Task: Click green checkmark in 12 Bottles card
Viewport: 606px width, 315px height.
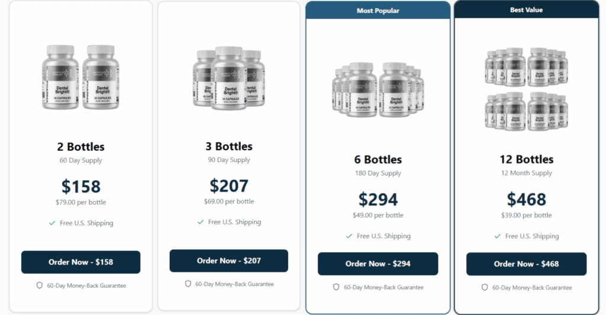Action: pyautogui.click(x=497, y=236)
